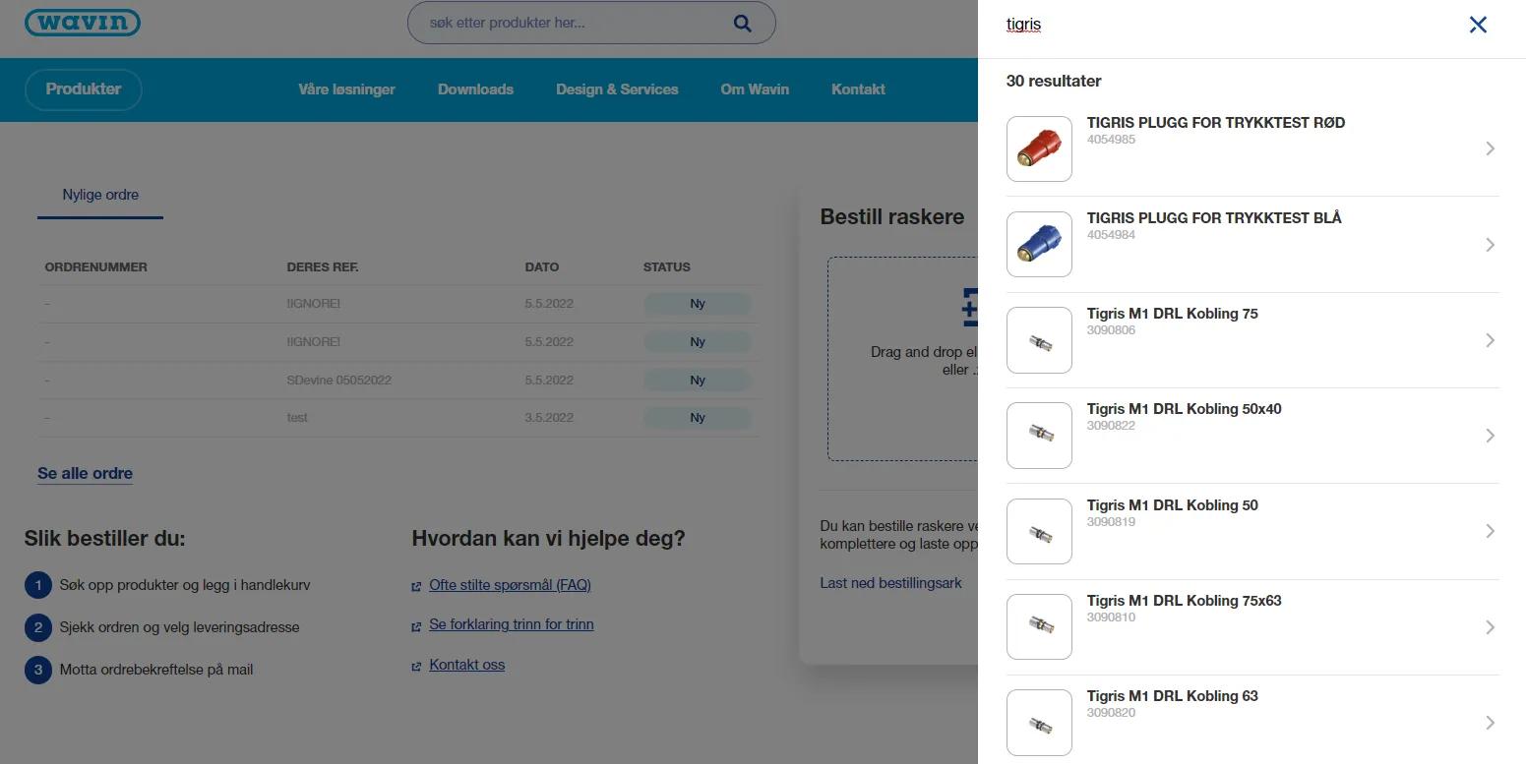Open thumbnail of Tigris M1 DRL Kobling 50x40
Image resolution: width=1526 pixels, height=764 pixels.
(1039, 436)
